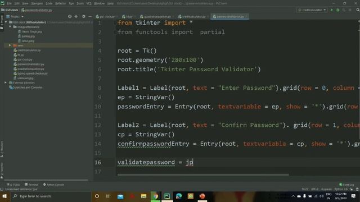Open the Event Log
Image resolution: width=360 pixels, height=202 pixels.
pyautogui.click(x=346, y=185)
